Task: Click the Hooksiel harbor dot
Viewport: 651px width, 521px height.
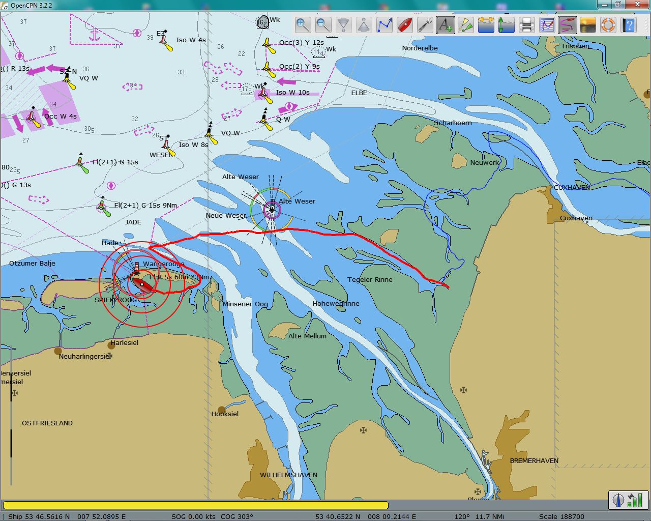Action: [222, 410]
